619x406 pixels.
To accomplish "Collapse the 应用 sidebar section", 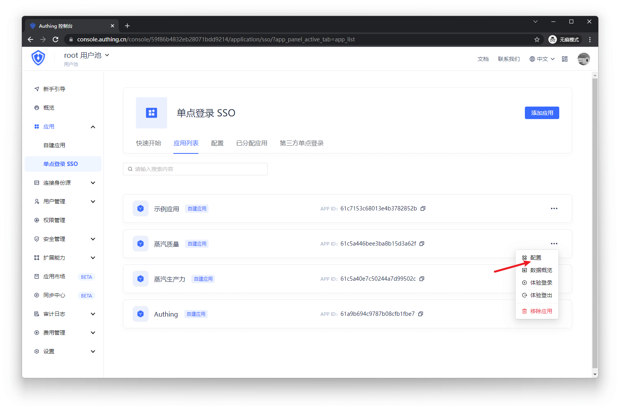I will pos(93,126).
